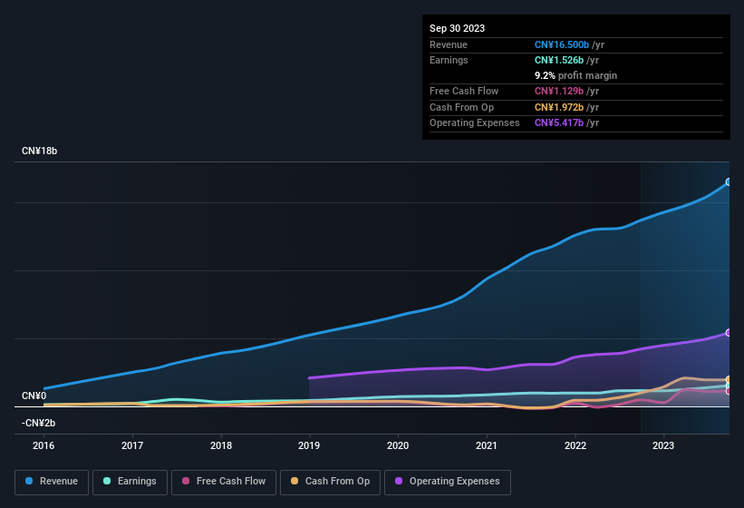Click the CN¥1.129b free cash flow value
744x508 pixels.
[559, 91]
